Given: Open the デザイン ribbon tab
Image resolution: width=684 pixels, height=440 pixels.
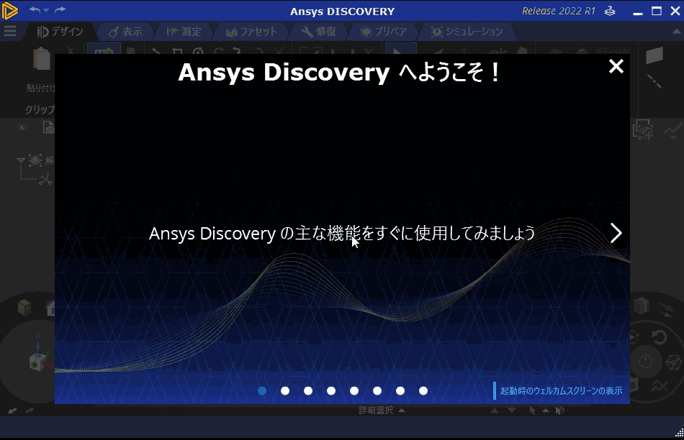Looking at the screenshot, I should [60, 32].
